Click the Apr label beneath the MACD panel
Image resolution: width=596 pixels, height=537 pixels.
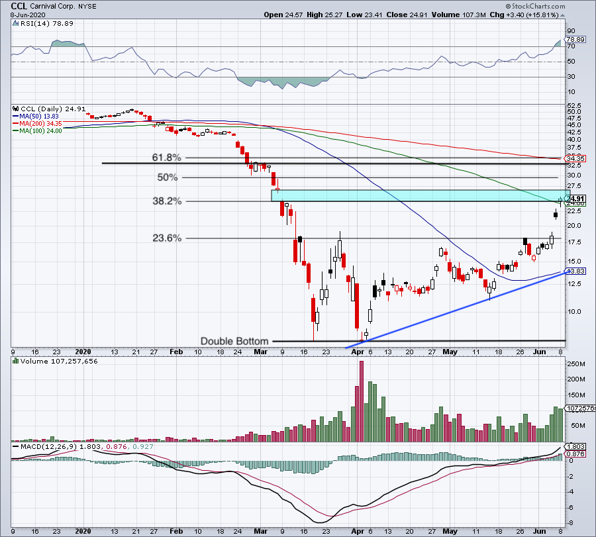(358, 531)
